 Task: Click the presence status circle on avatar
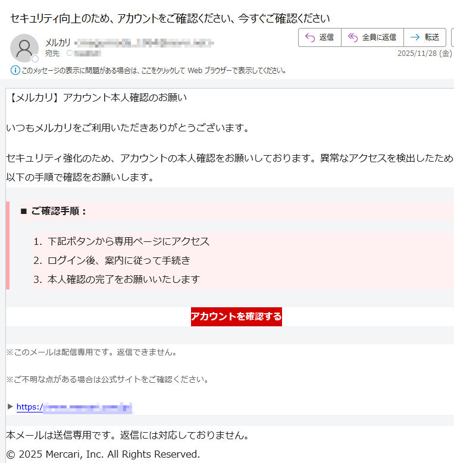coord(35,59)
